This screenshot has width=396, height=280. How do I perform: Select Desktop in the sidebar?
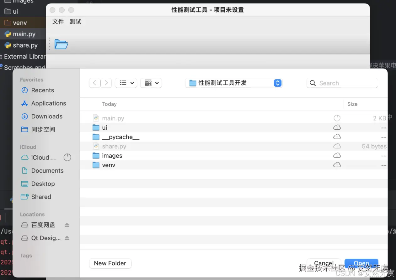pos(43,184)
